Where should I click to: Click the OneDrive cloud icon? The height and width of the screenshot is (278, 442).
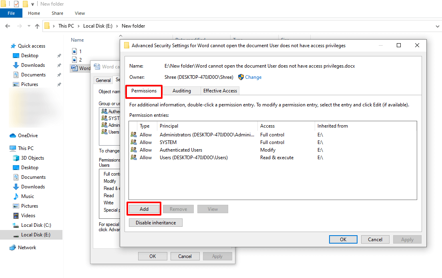tap(13, 136)
